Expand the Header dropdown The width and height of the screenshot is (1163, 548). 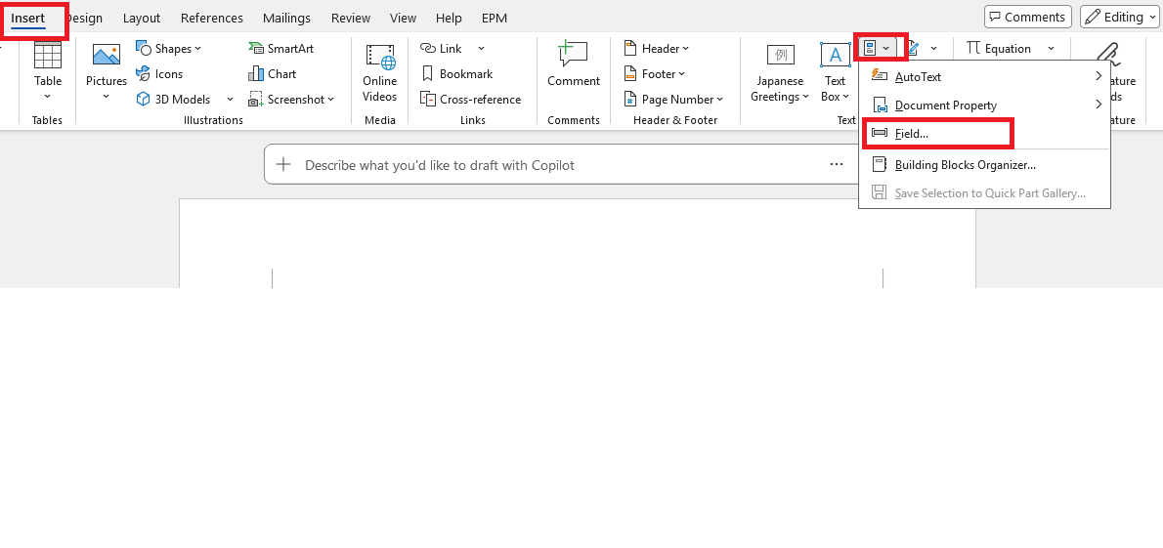657,49
